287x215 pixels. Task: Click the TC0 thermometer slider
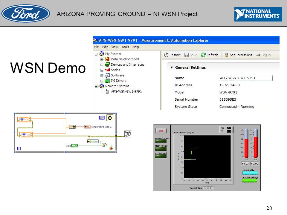tap(246, 143)
